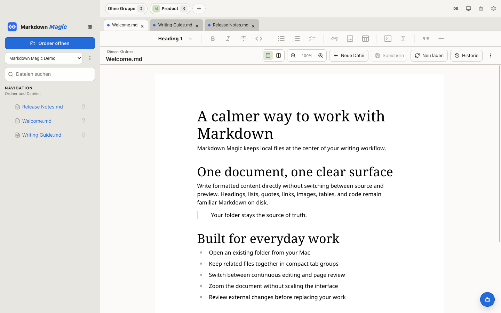
Task: Insert an image
Action: coord(350,39)
